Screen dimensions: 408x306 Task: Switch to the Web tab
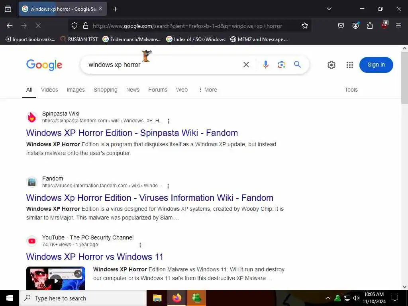pos(182,90)
